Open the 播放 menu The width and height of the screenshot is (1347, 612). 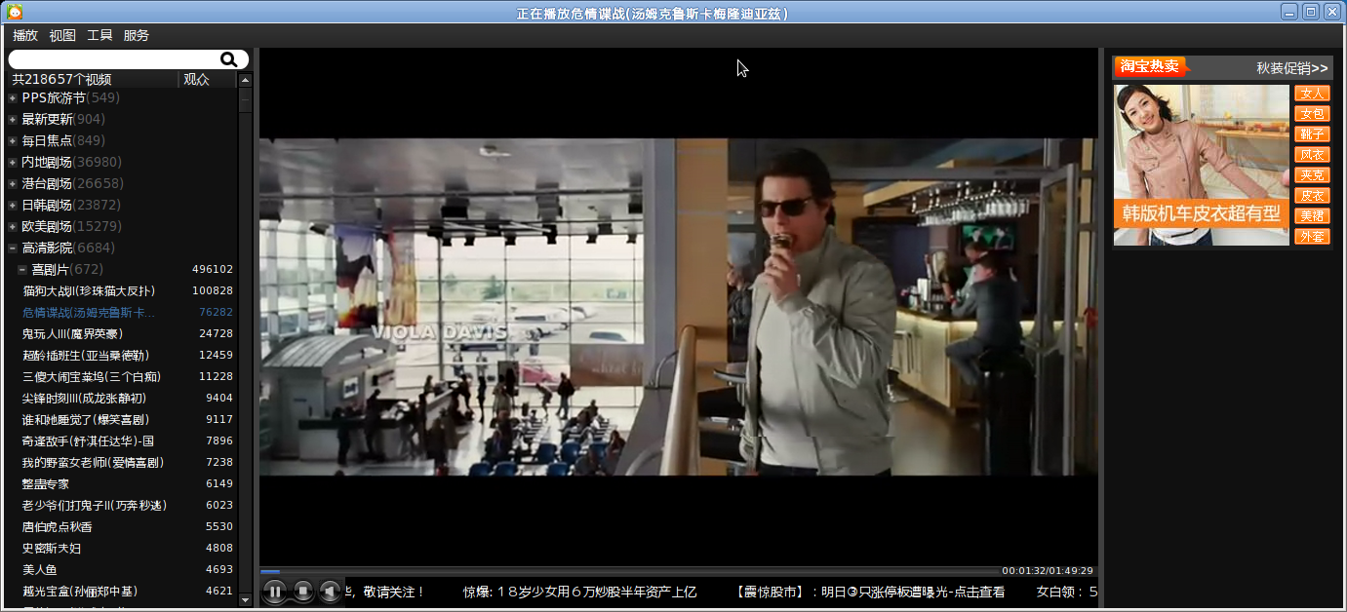point(25,35)
